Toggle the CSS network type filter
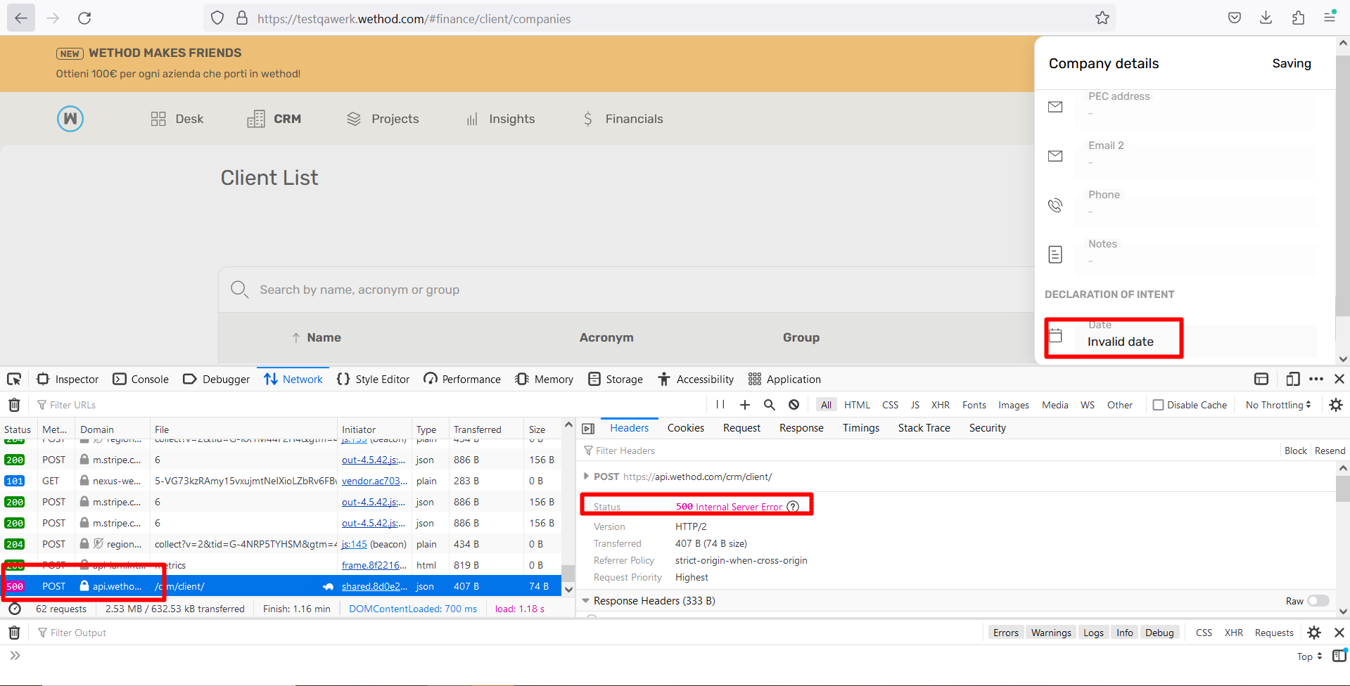 [x=890, y=405]
